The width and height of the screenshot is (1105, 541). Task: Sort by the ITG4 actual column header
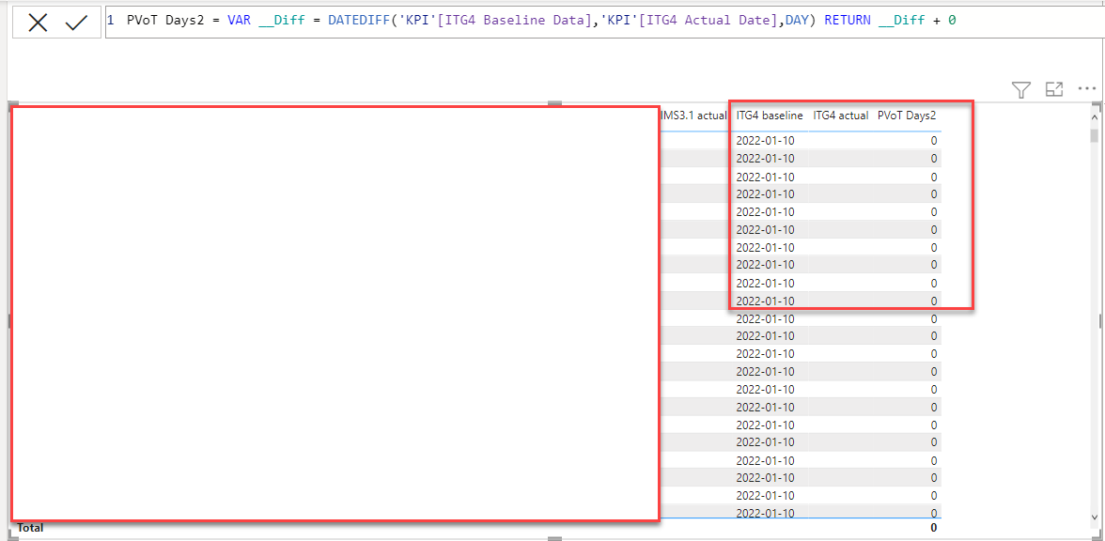[x=840, y=116]
